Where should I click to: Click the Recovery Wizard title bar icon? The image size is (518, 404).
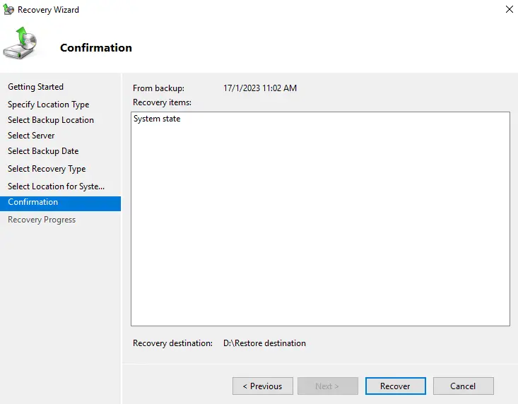pyautogui.click(x=8, y=10)
